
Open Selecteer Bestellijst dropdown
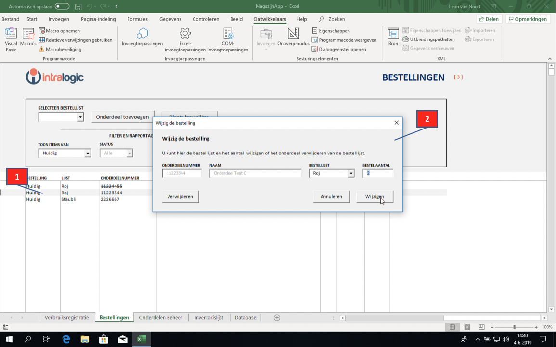tap(80, 117)
